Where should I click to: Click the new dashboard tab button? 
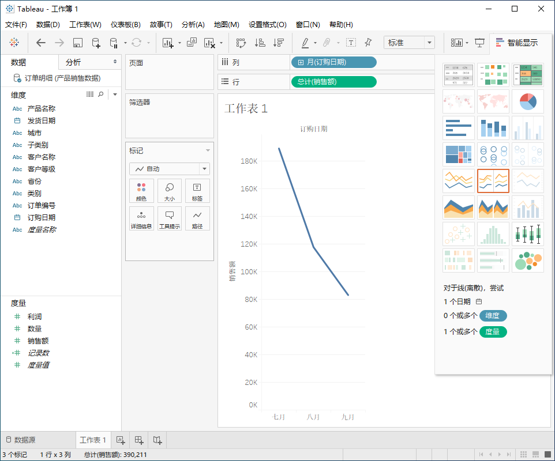tap(138, 440)
